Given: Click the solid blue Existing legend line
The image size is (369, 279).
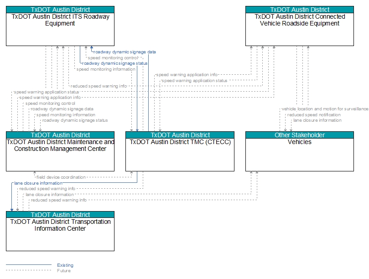Looking at the screenshot, I should pos(29,265).
